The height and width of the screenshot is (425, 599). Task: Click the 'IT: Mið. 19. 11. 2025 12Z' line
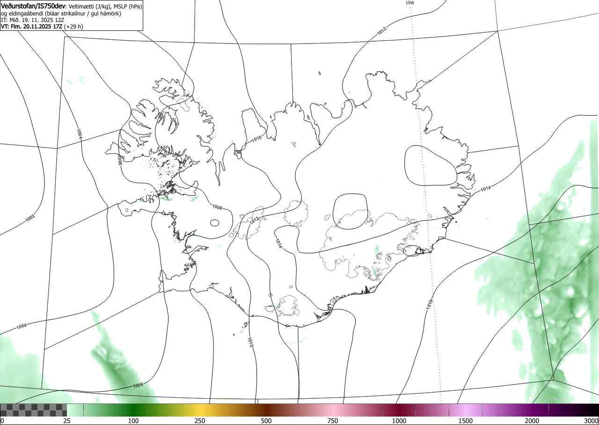tap(32, 20)
